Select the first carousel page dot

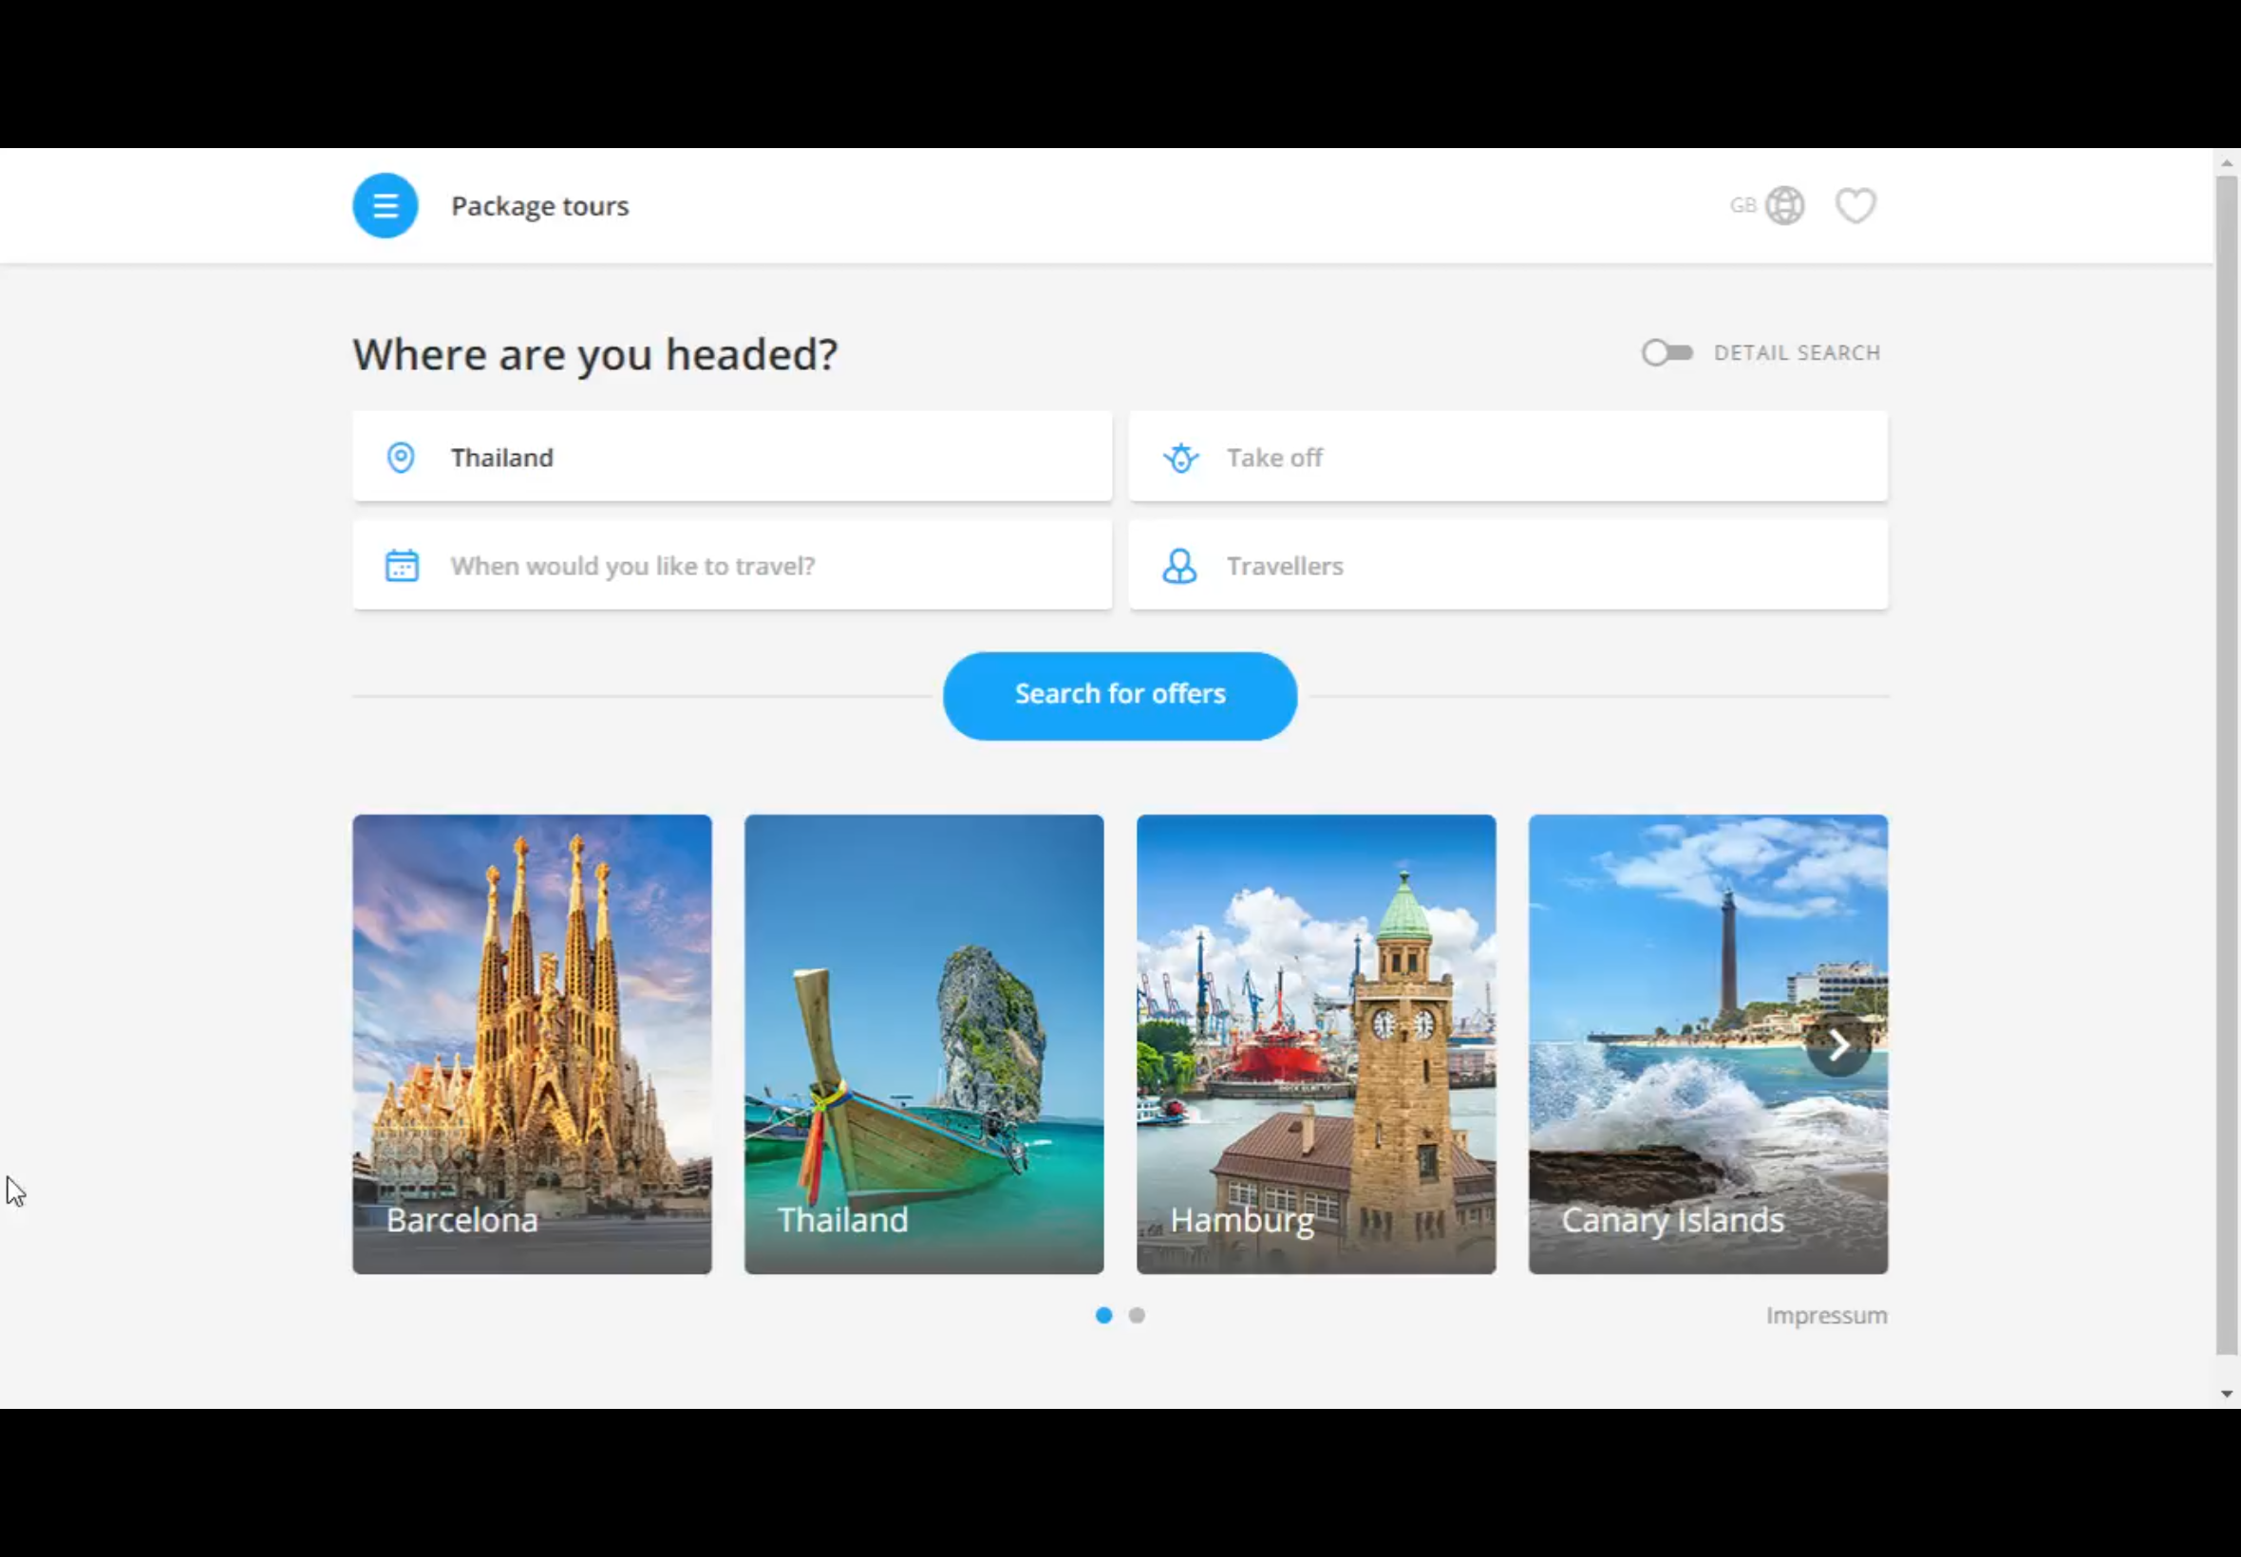click(x=1103, y=1315)
